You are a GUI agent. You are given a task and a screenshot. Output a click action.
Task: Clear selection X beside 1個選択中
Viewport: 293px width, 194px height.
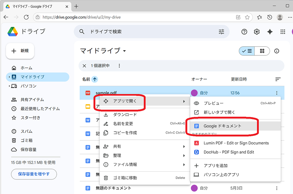click(84, 66)
